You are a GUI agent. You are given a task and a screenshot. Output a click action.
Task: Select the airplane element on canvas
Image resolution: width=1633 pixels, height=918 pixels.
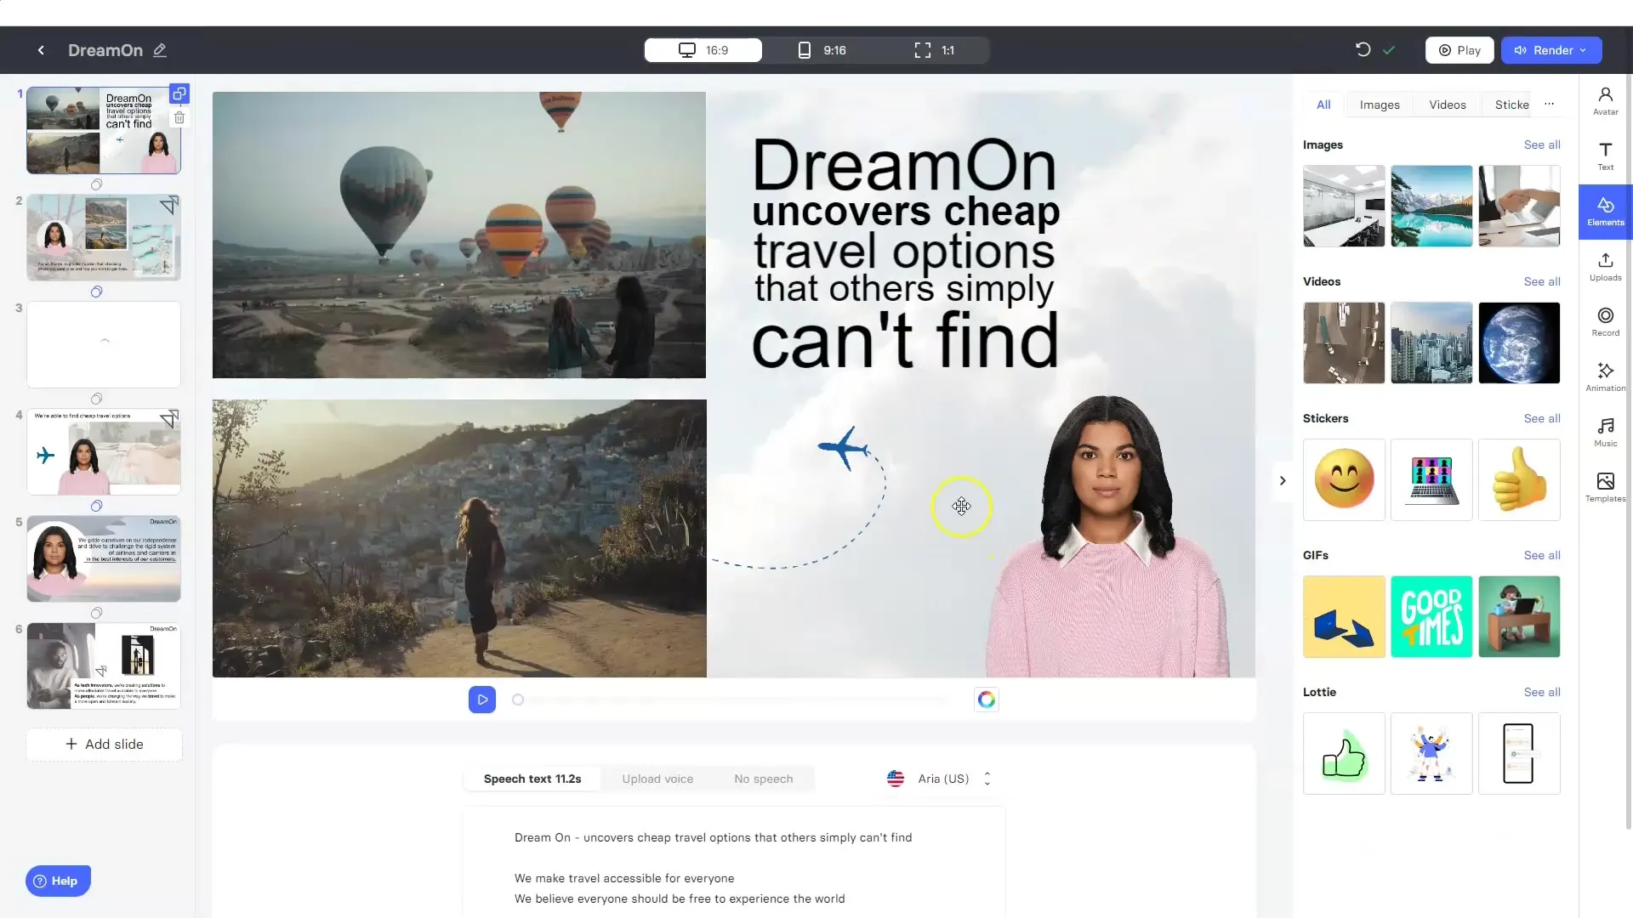pos(844,447)
